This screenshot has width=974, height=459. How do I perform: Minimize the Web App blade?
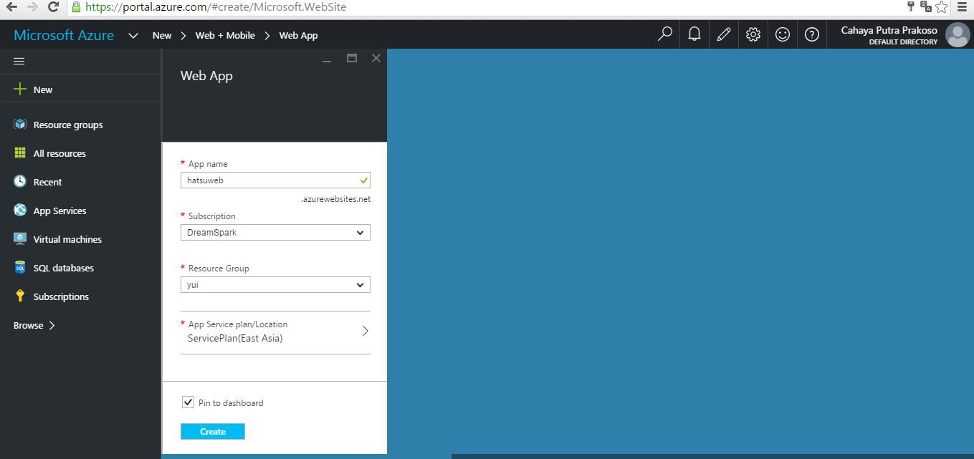327,60
